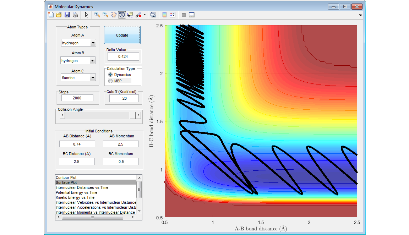Select the MEP calculation type
The image size is (409, 235).
pyautogui.click(x=110, y=81)
